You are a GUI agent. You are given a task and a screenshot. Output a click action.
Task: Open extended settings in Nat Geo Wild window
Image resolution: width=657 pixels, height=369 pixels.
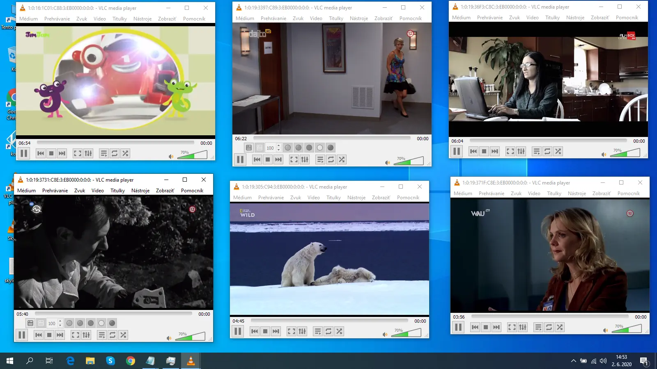[302, 331]
